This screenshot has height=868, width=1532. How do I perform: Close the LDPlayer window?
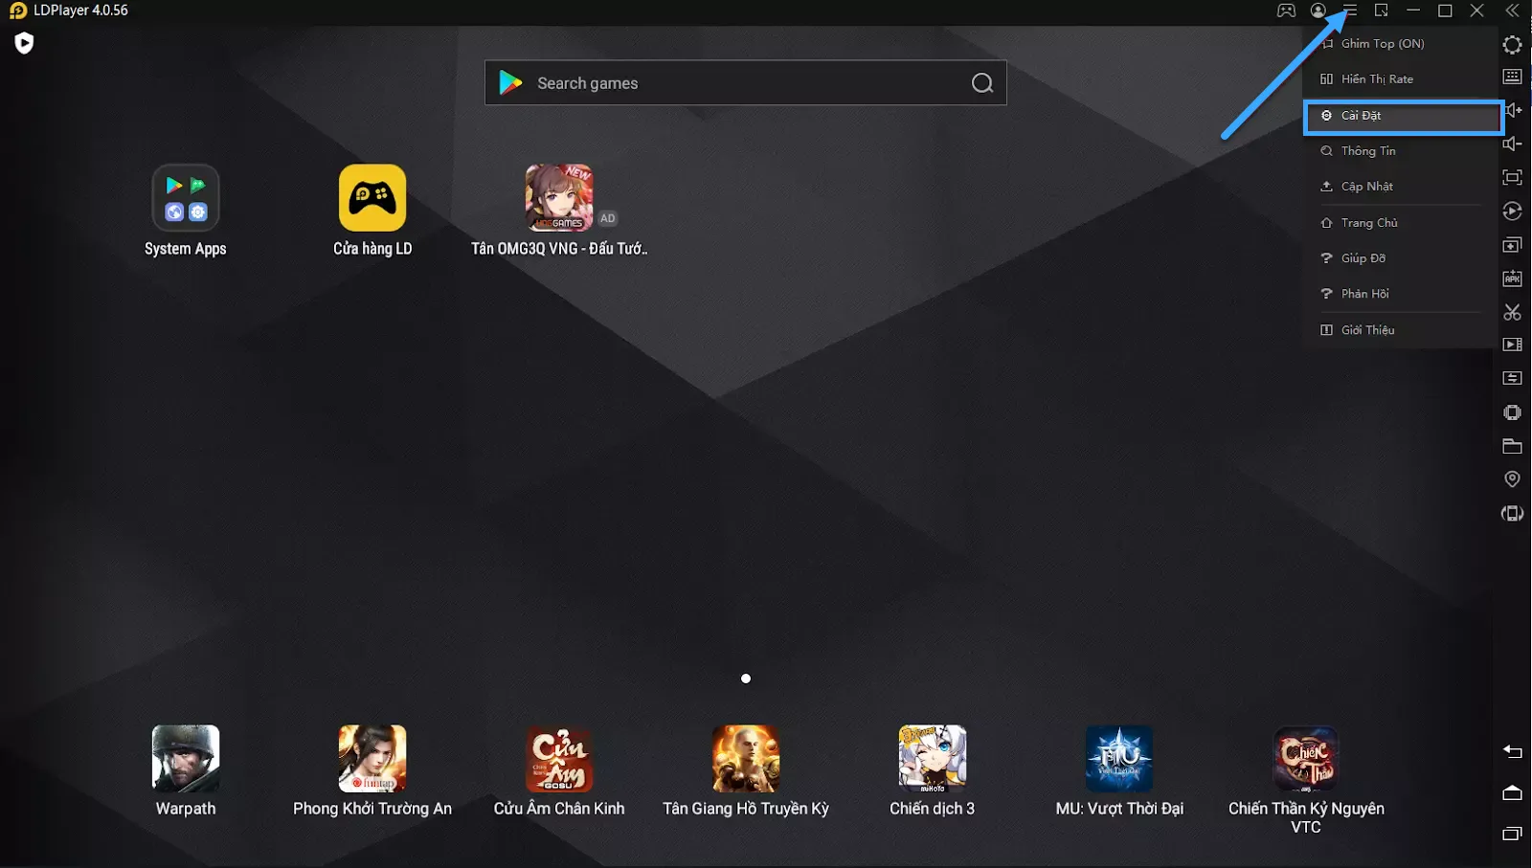(1477, 11)
